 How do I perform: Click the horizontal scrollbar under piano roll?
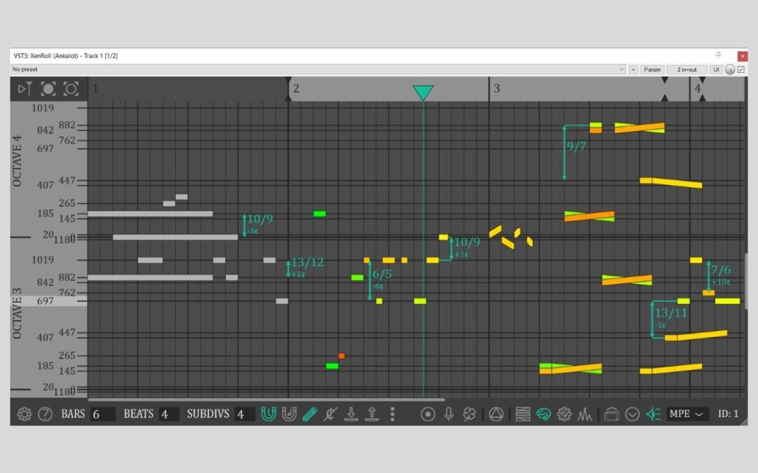tap(267, 399)
